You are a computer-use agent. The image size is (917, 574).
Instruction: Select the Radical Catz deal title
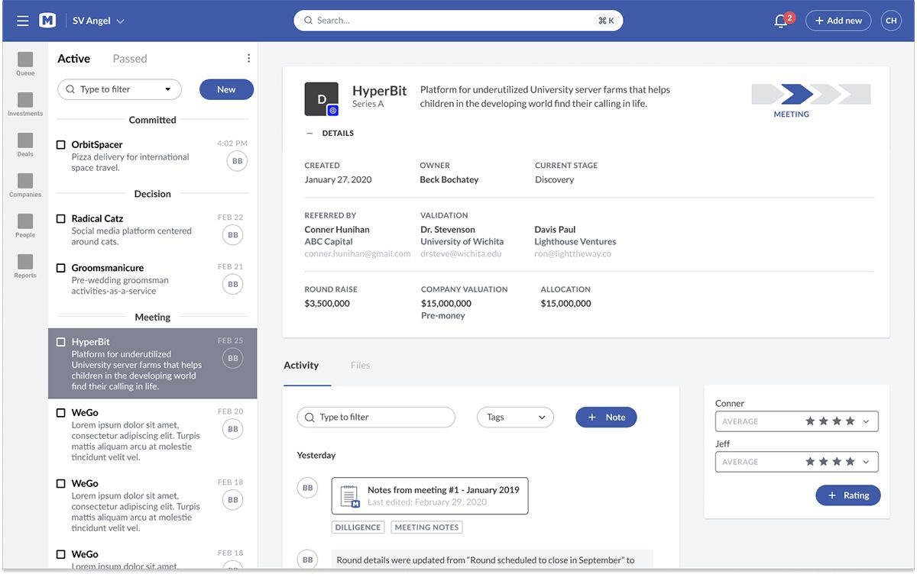click(97, 218)
